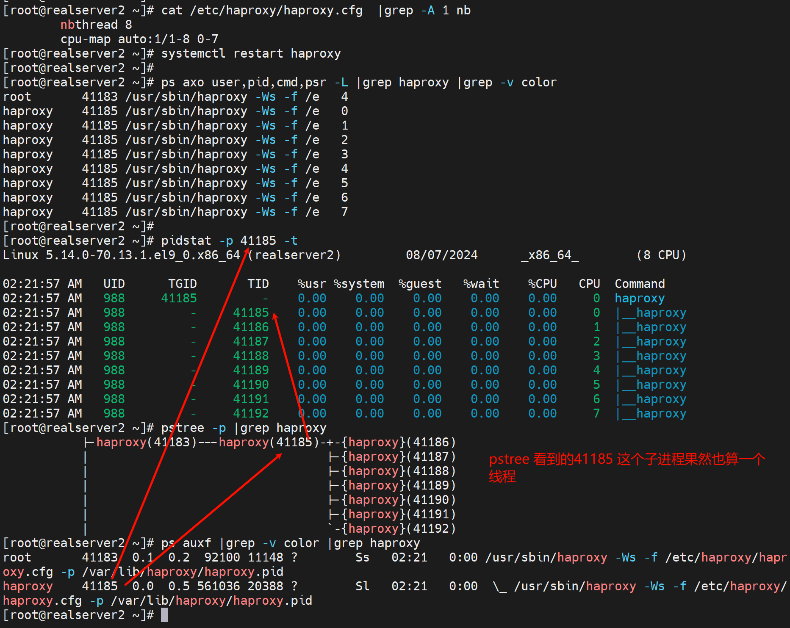Click the green TGID value 41185 in pidstat table
Screen dimensions: 790x628
click(x=179, y=298)
